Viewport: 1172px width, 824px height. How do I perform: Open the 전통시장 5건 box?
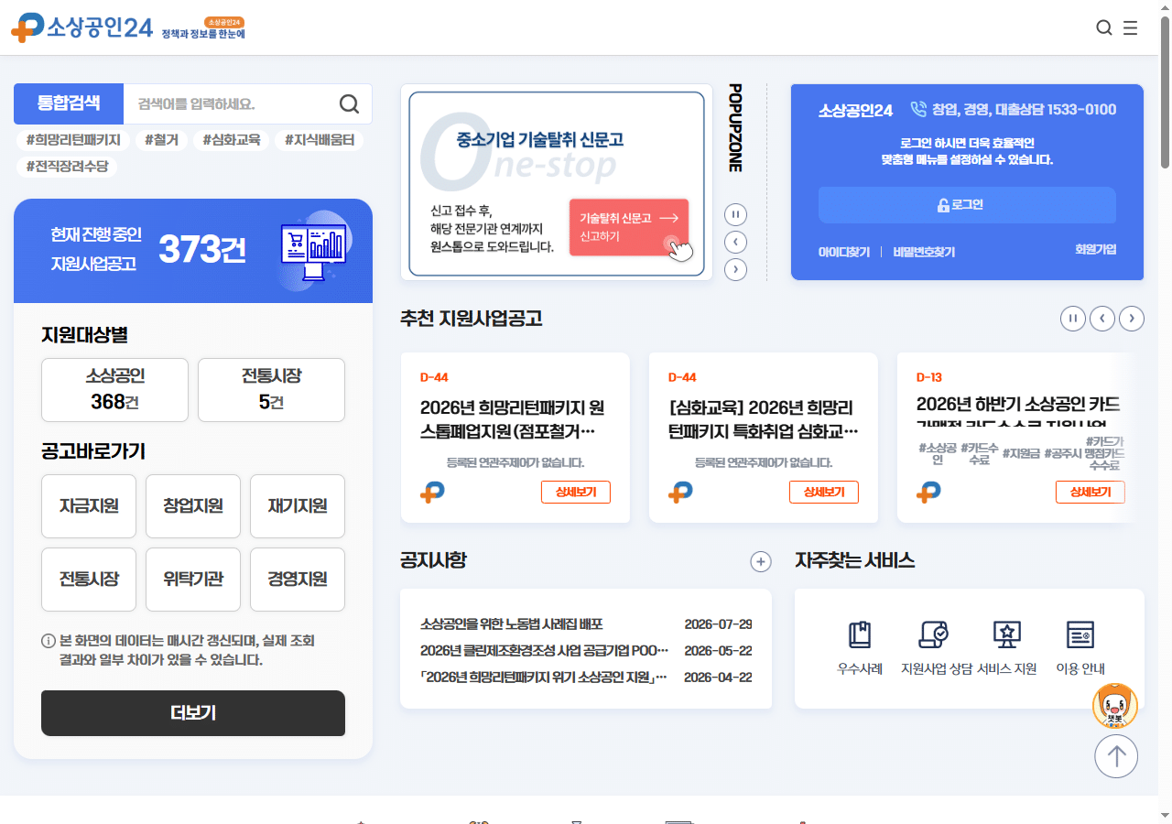pyautogui.click(x=271, y=390)
